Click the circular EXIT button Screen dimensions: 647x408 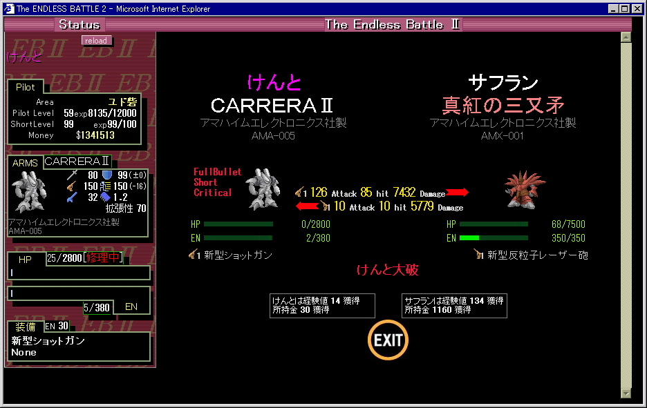pos(388,340)
